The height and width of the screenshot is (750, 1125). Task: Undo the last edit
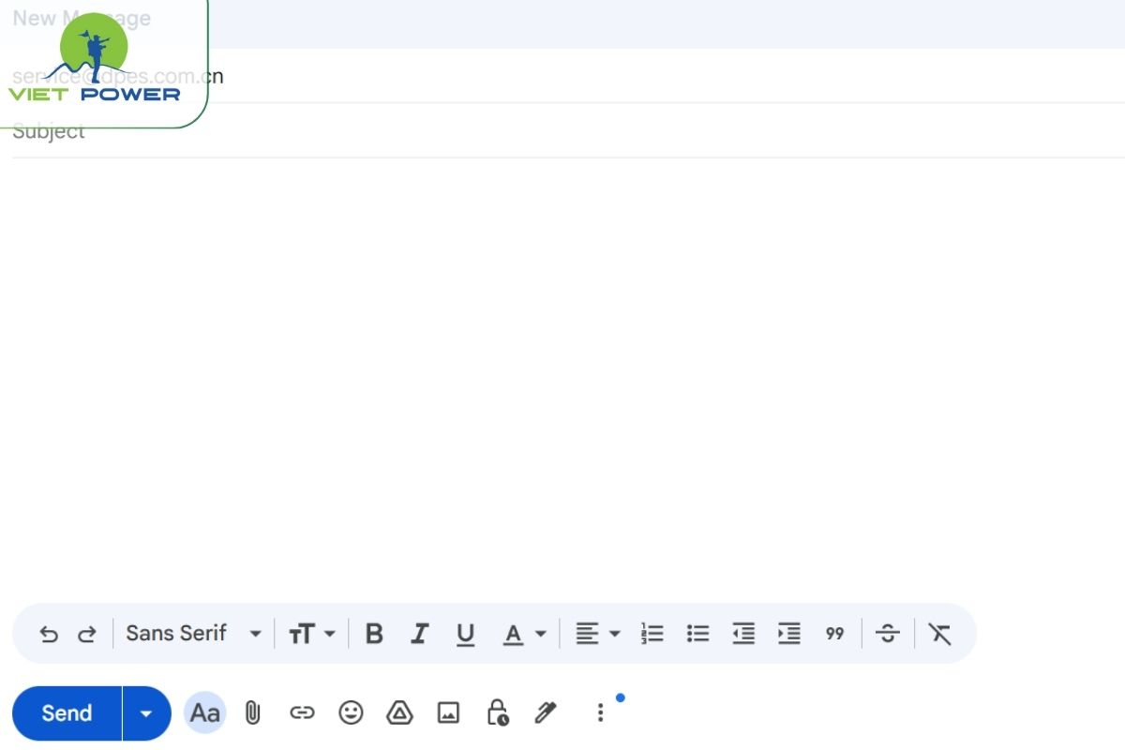49,634
